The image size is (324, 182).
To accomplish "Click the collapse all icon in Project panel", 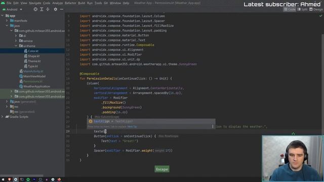I will 48,9.
